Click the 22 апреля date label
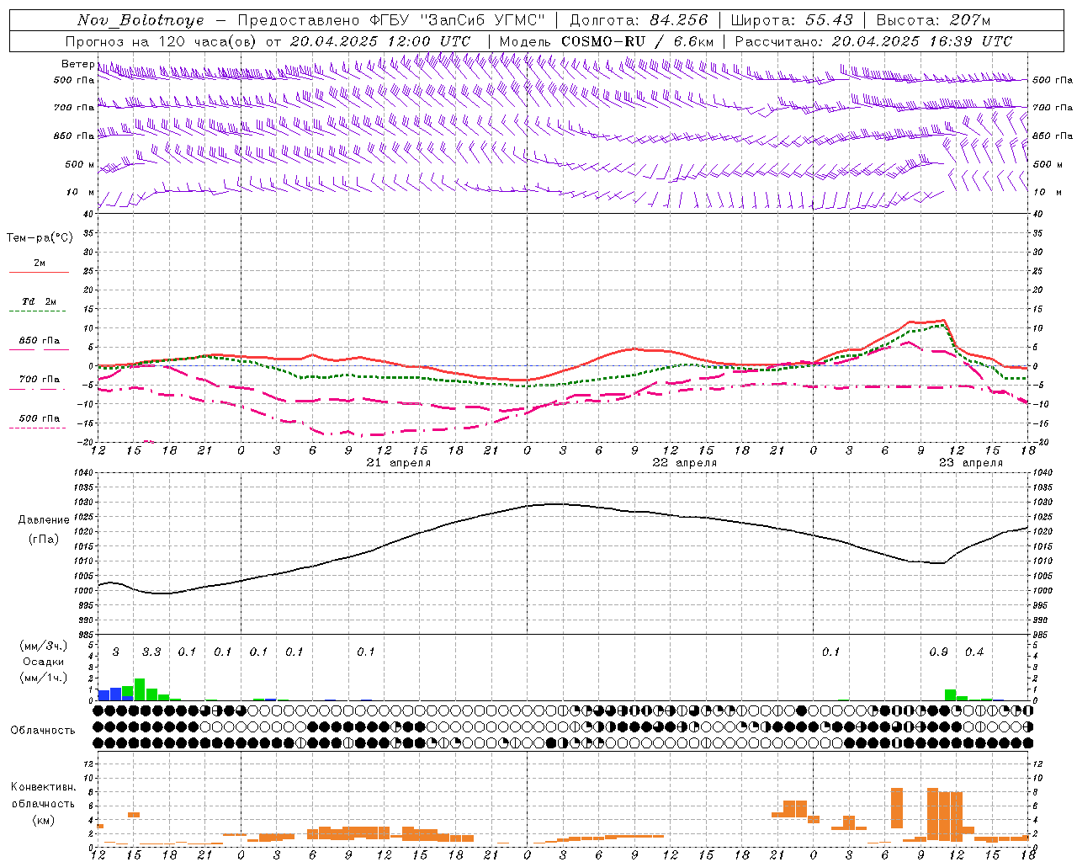Viewport: 1077px width, 862px height. pyautogui.click(x=685, y=463)
